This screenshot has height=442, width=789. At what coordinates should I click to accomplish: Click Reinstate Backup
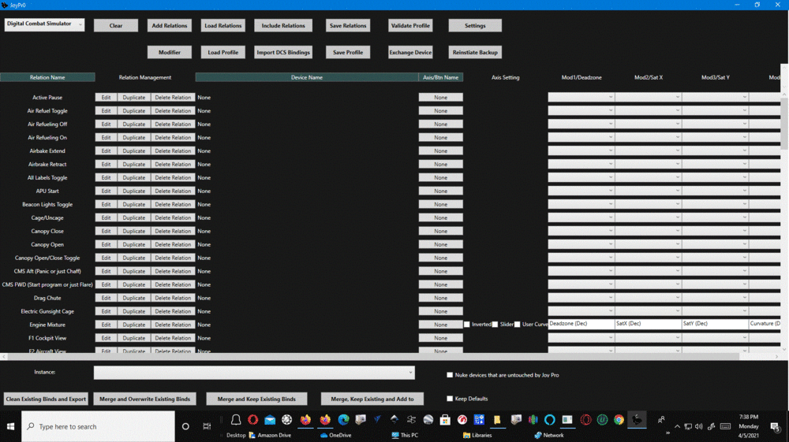pos(475,52)
